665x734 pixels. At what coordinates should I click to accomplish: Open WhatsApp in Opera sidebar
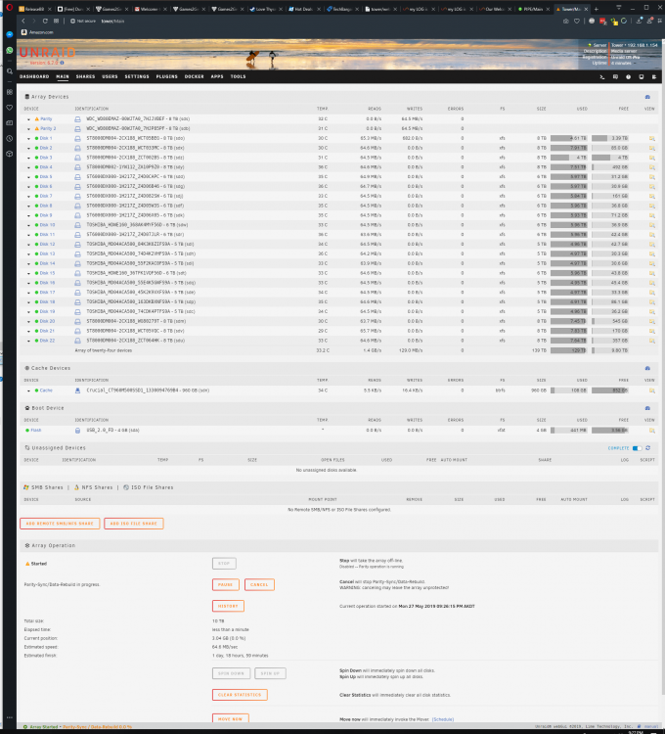point(10,50)
